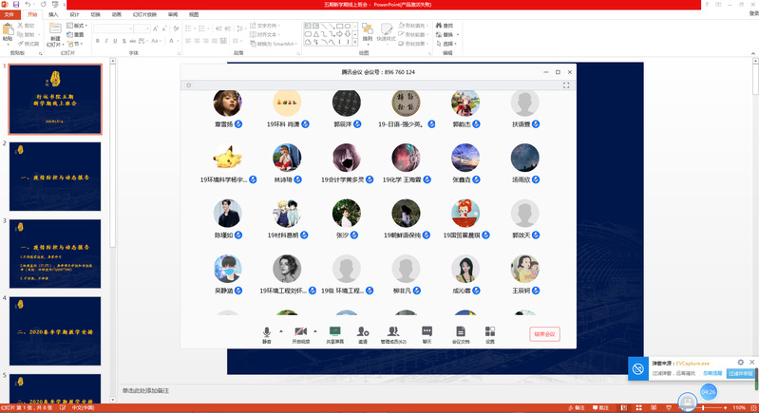This screenshot has height=413, width=759.
Task: Open the Invite participants icon
Action: (x=363, y=332)
